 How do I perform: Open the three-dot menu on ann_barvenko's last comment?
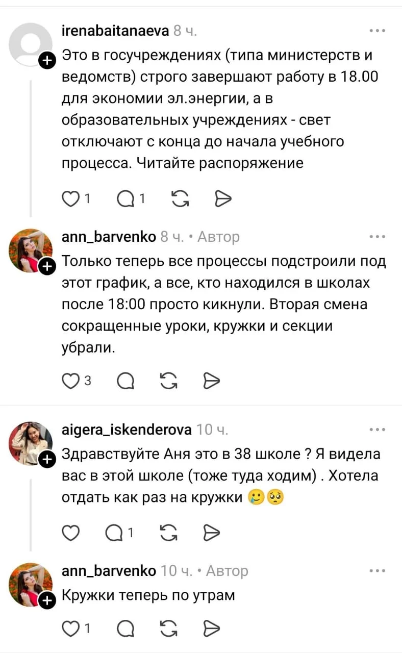378,571
